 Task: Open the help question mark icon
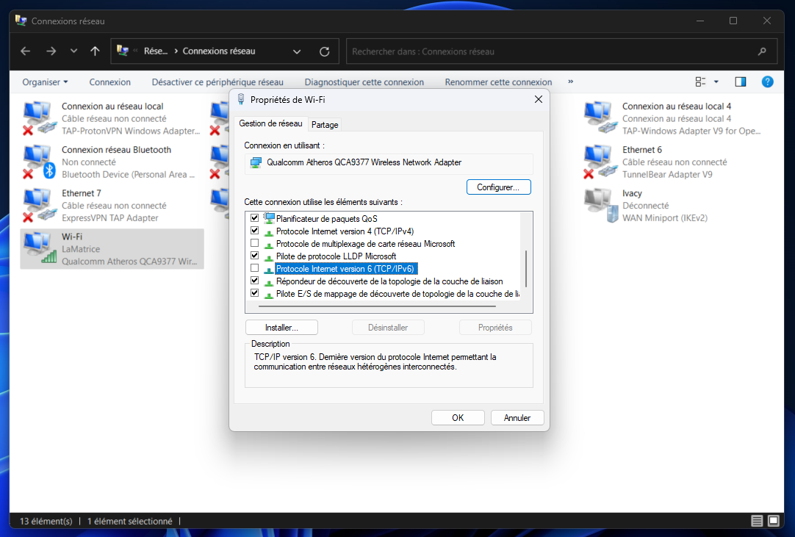(768, 82)
